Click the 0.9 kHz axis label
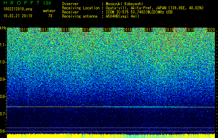Viewport: 218px width, 138px height. [3, 79]
